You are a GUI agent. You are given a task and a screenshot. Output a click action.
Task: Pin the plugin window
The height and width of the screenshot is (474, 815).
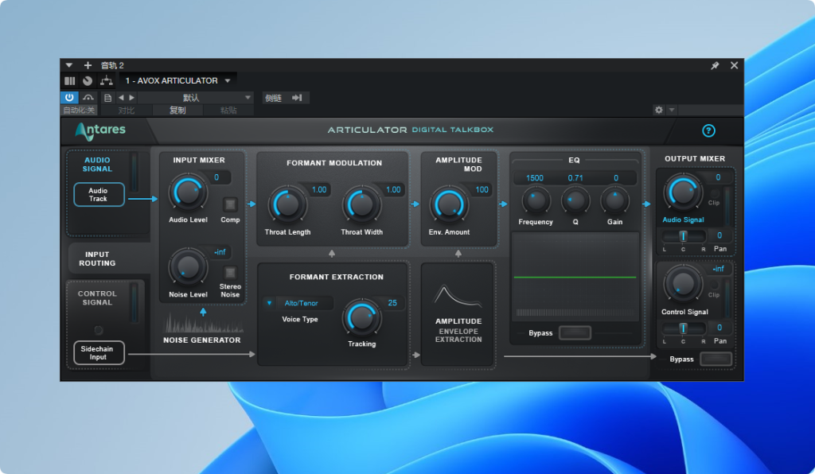[715, 65]
